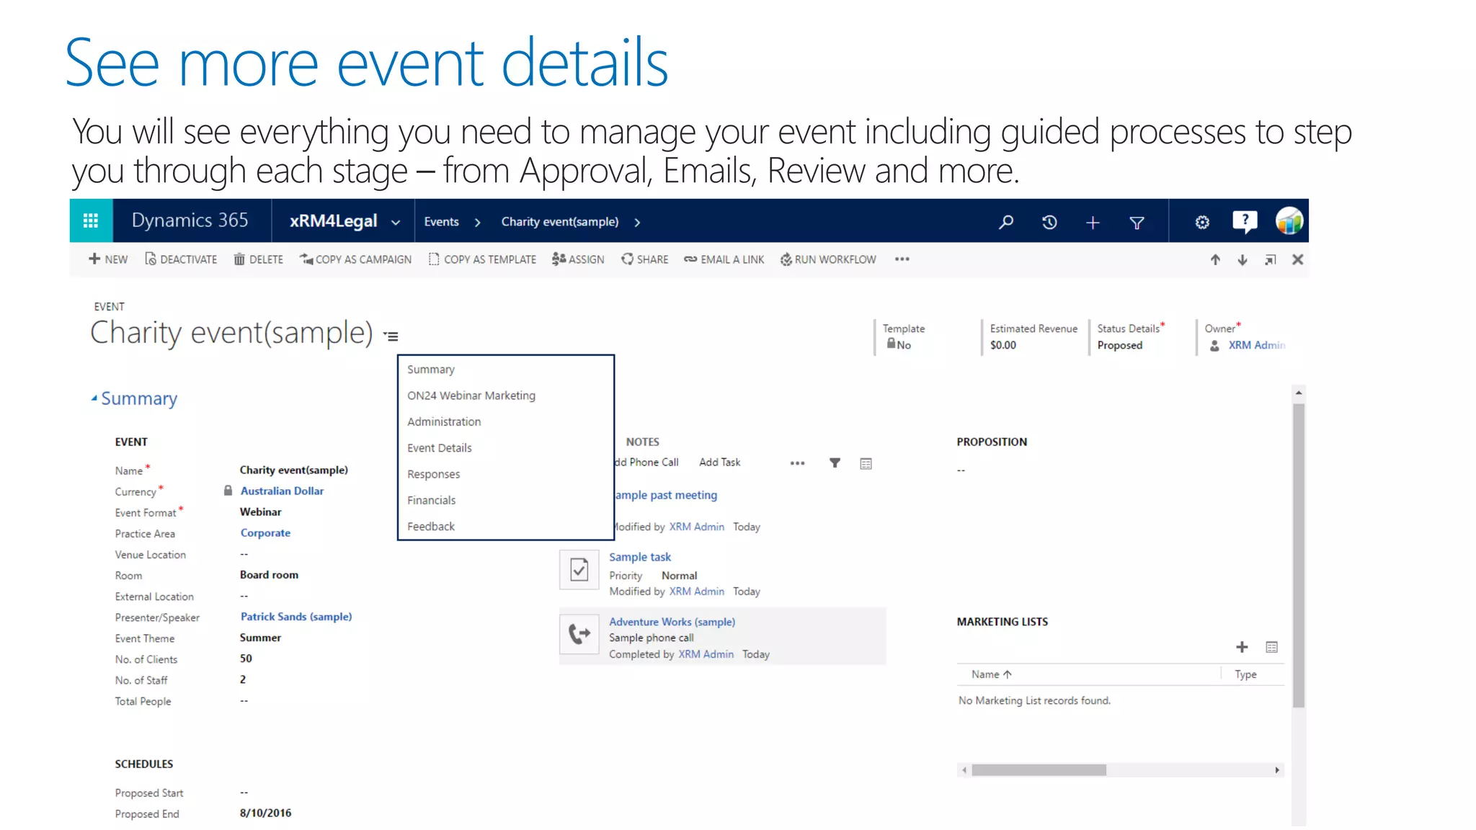
Task: Choose Financials from the section menu
Action: point(431,500)
